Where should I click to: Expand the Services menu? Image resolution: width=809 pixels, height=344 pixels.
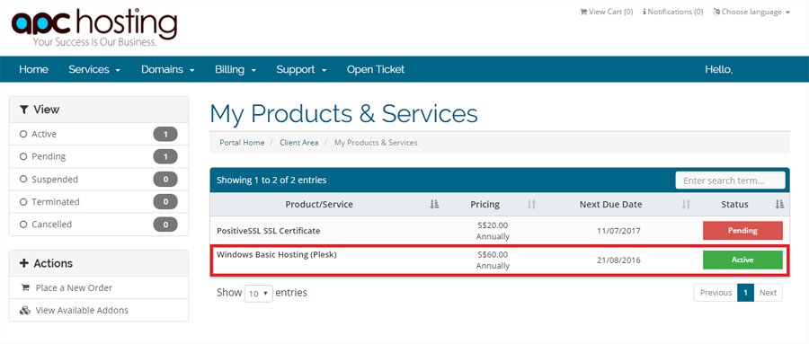click(94, 69)
